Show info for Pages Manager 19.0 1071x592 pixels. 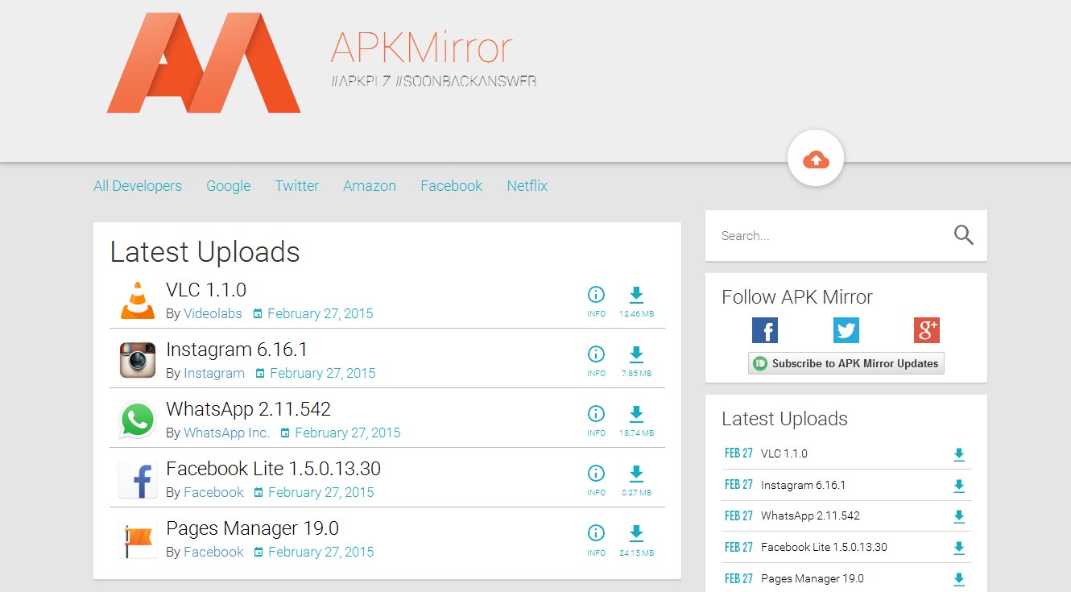596,539
